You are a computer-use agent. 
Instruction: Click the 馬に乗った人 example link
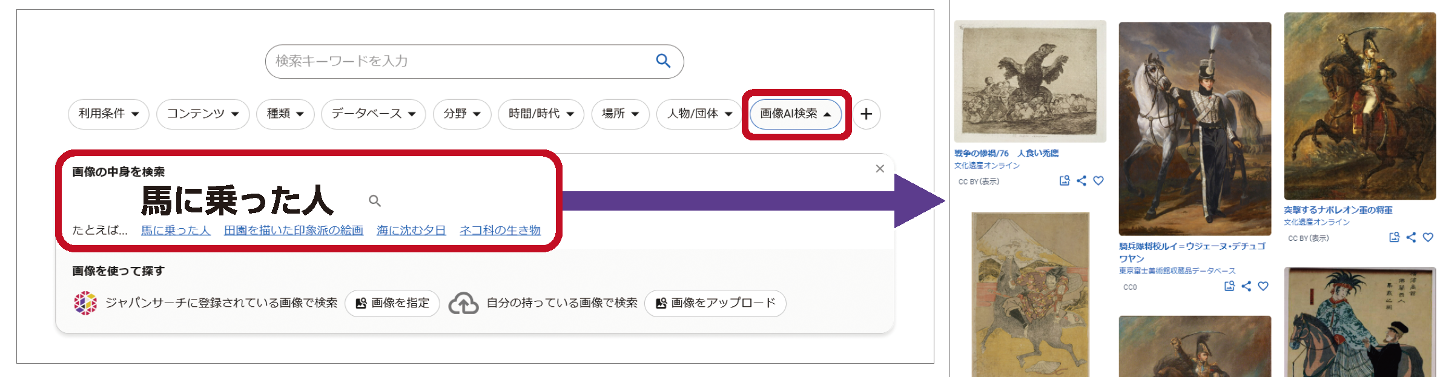click(176, 231)
